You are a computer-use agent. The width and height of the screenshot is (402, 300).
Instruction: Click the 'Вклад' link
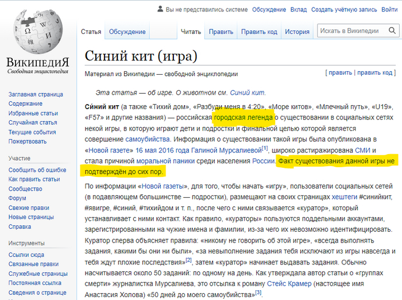tap(299, 10)
